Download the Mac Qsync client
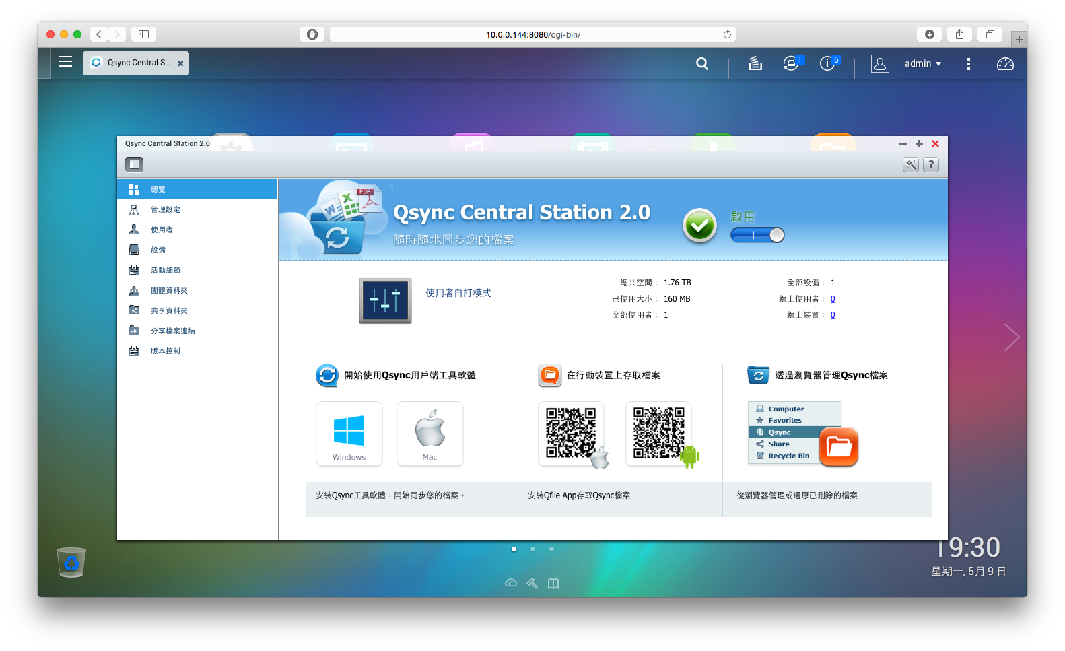 pos(430,434)
